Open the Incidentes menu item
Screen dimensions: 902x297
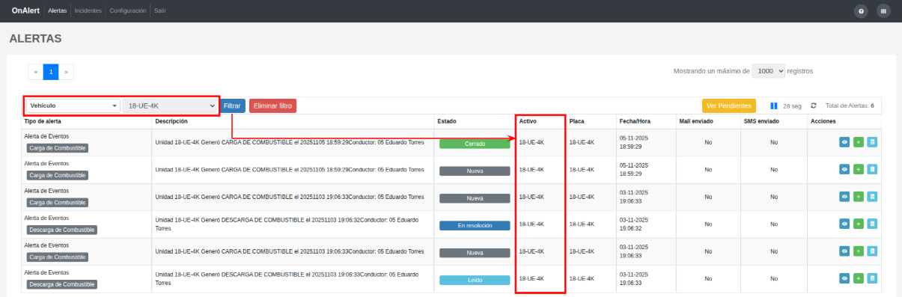pos(88,11)
